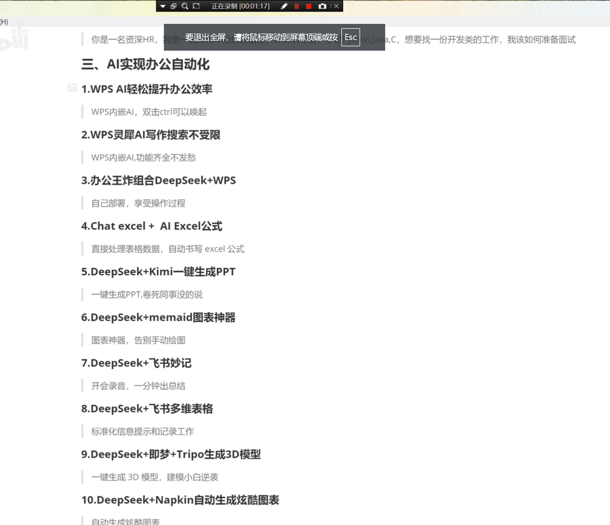610x525 pixels.
Task: Click heading 1.WPS AI轻松提升办公效率
Action: (x=147, y=89)
